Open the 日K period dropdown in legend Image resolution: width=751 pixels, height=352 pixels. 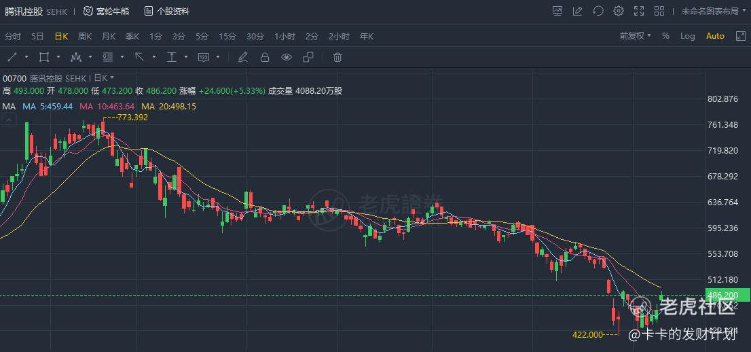[x=104, y=77]
